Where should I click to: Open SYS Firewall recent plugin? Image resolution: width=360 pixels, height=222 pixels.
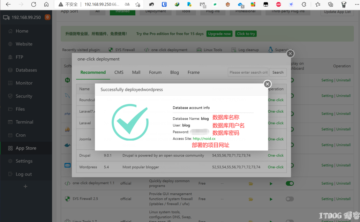click(122, 50)
